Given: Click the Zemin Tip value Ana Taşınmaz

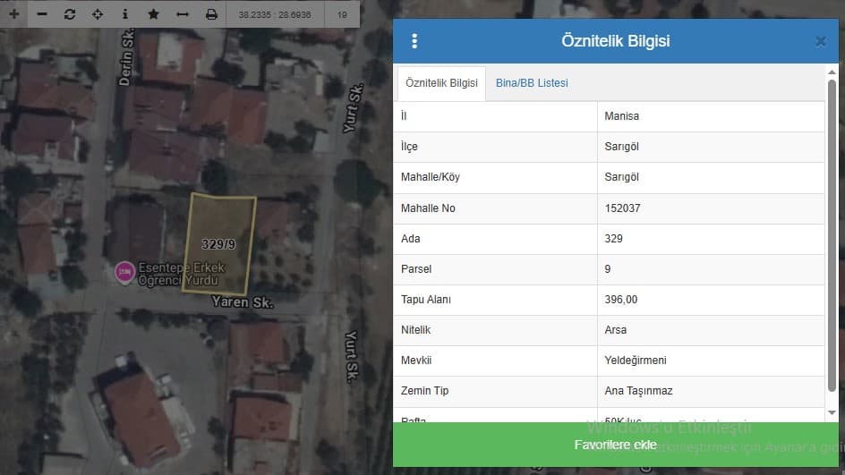Looking at the screenshot, I should 638,391.
